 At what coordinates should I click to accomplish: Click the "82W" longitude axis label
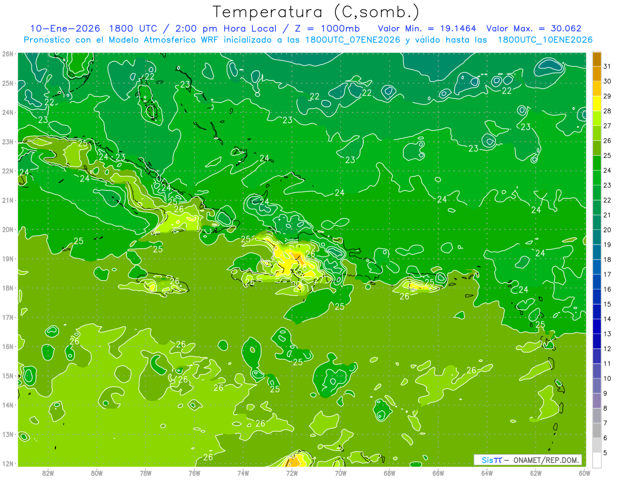coord(48,472)
